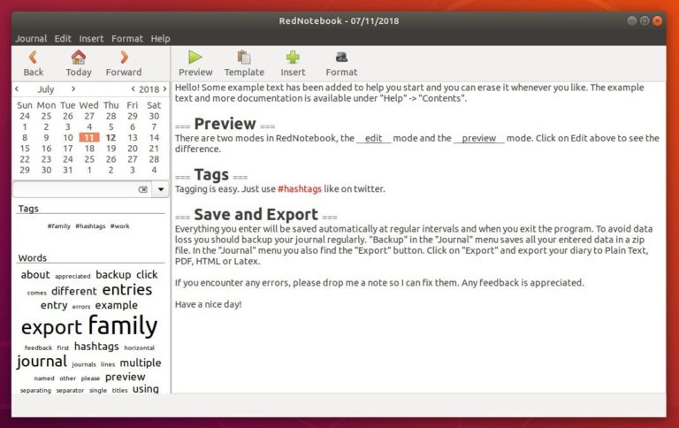Image resolution: width=679 pixels, height=428 pixels.
Task: Click the 'Have a nice day!' line
Action: point(209,304)
